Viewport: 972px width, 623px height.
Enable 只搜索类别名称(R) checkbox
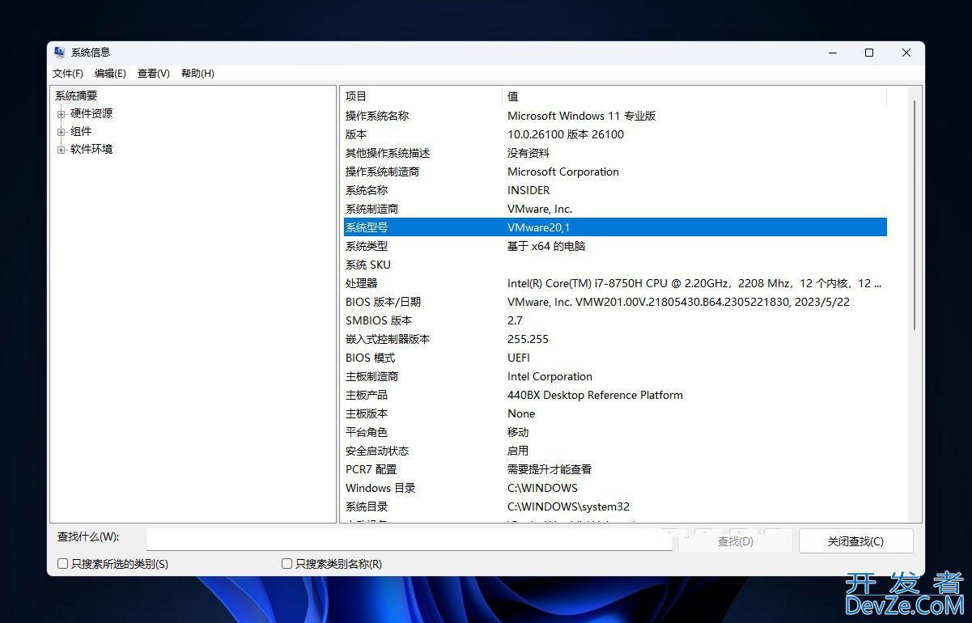[x=287, y=564]
